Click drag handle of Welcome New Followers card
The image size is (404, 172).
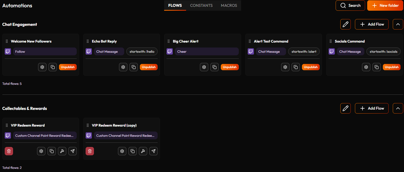[7, 41]
